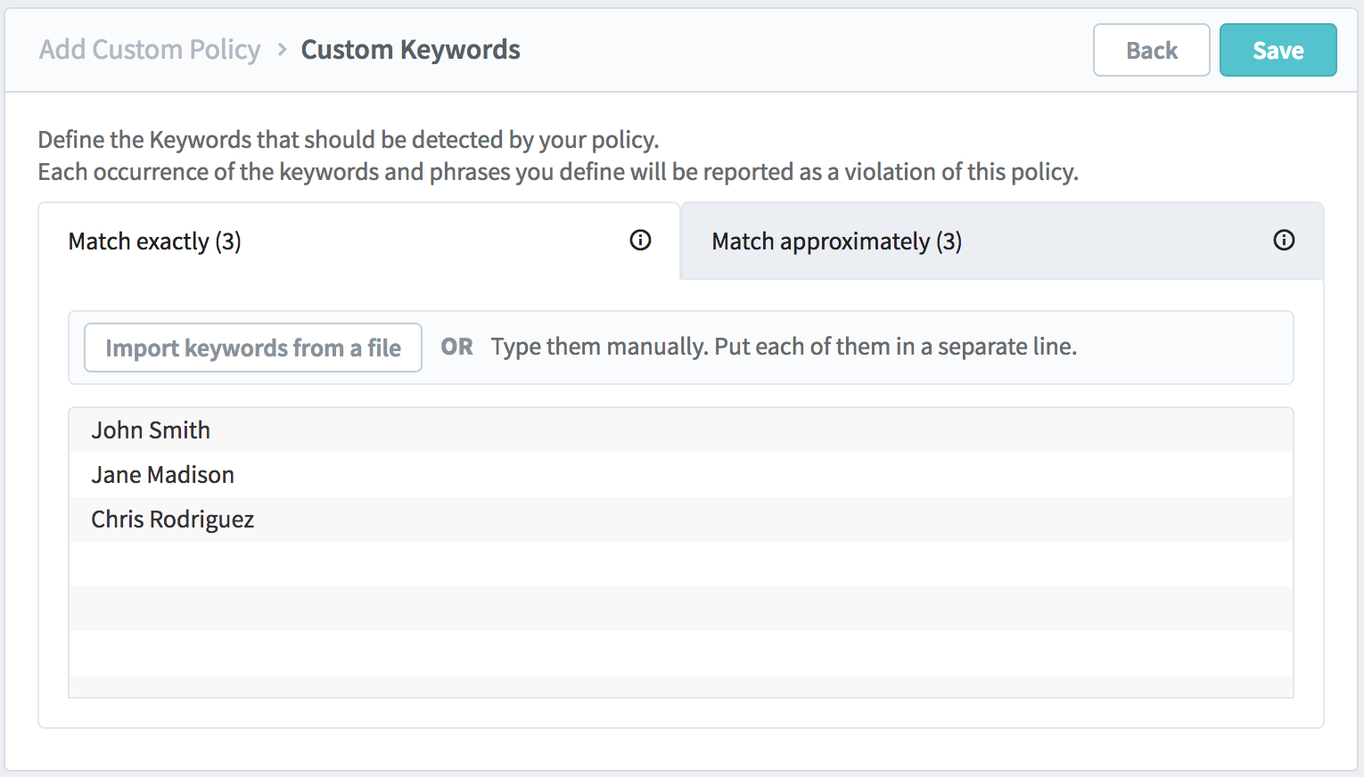Viewport: 1364px width, 777px height.
Task: Go back with the Back button
Action: click(x=1151, y=50)
